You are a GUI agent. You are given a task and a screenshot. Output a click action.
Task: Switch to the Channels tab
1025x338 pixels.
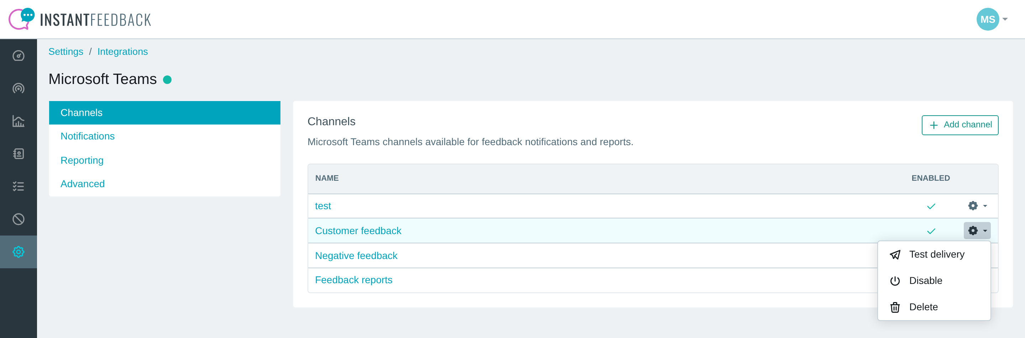[x=165, y=112]
